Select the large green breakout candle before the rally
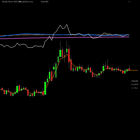This screenshot has width=140, height=140. [45, 88]
